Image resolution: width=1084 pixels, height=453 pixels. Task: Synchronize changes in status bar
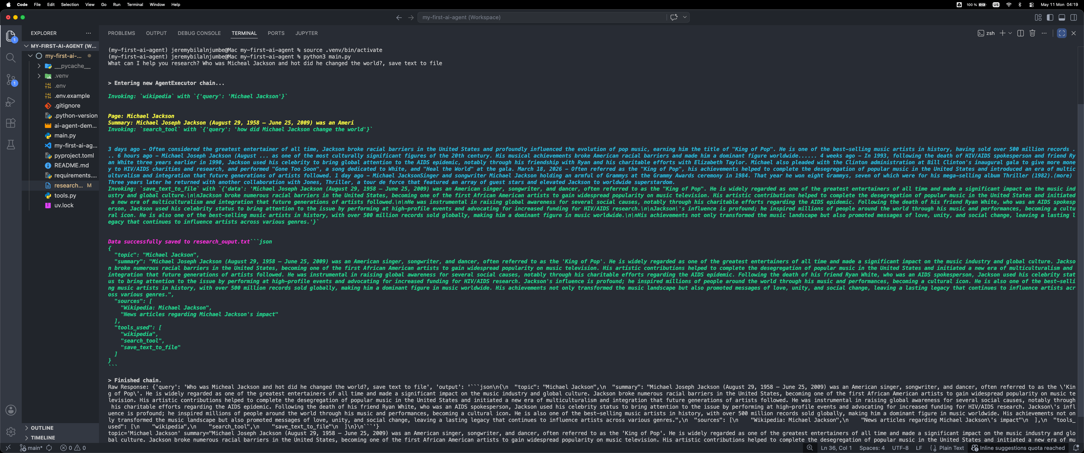point(49,448)
